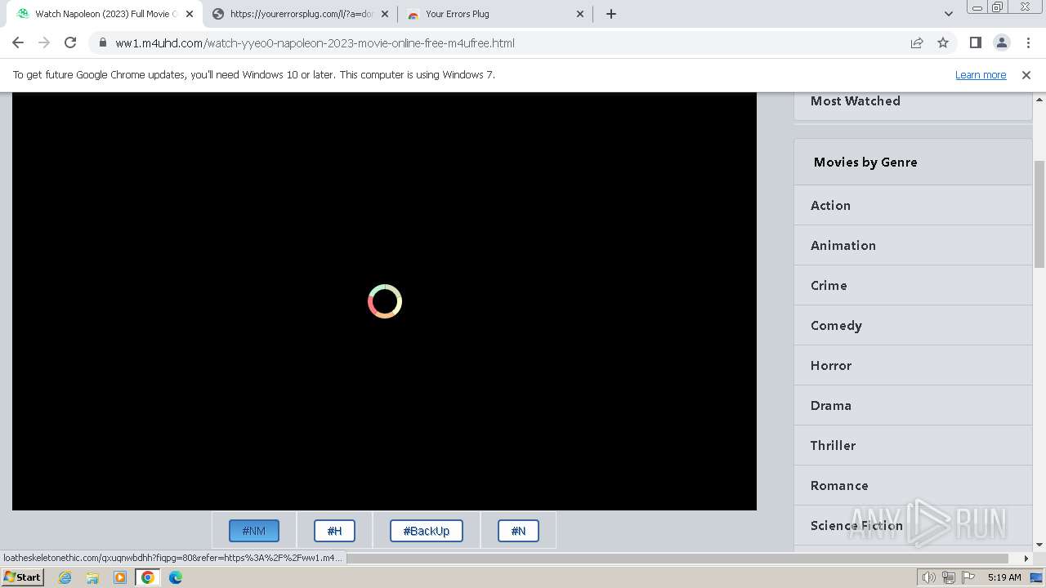Click the scrollbar up arrow

(x=1039, y=100)
